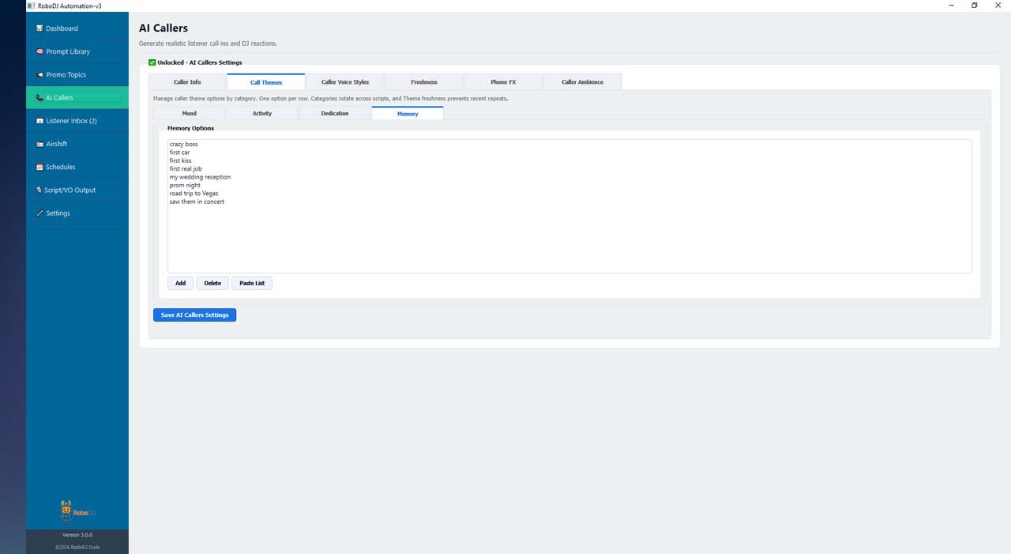Open Schedules using the calendar icon
1011x554 pixels.
point(39,168)
